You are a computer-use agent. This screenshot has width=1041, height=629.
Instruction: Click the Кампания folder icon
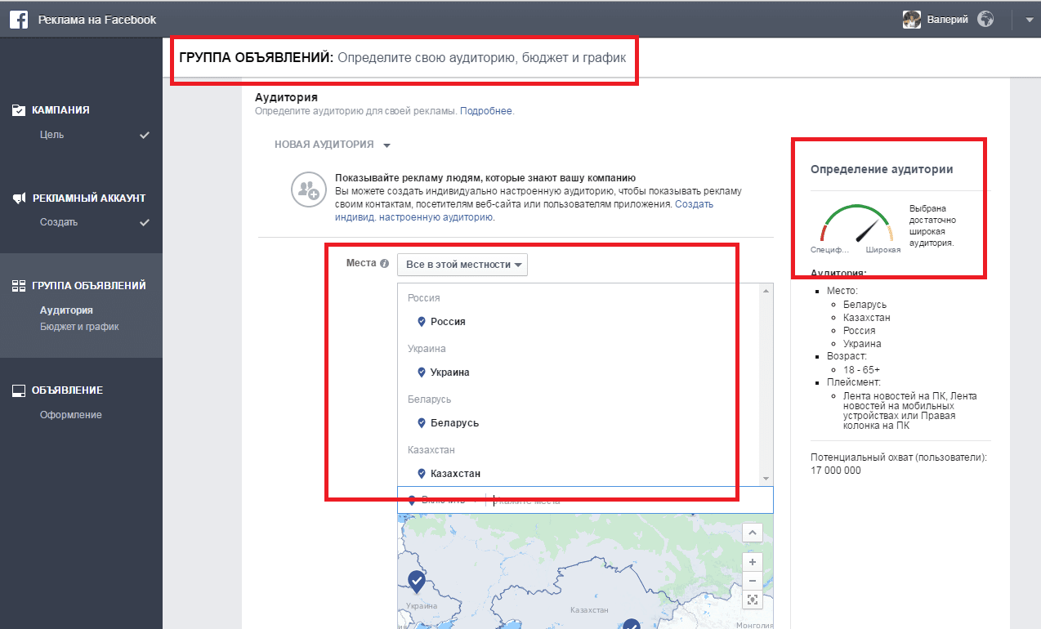pyautogui.click(x=18, y=109)
